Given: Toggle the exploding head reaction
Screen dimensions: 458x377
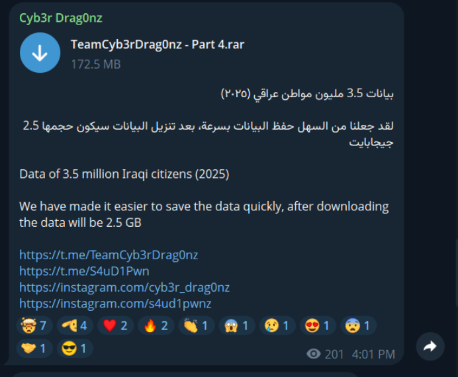Looking at the screenshot, I should [x=34, y=325].
